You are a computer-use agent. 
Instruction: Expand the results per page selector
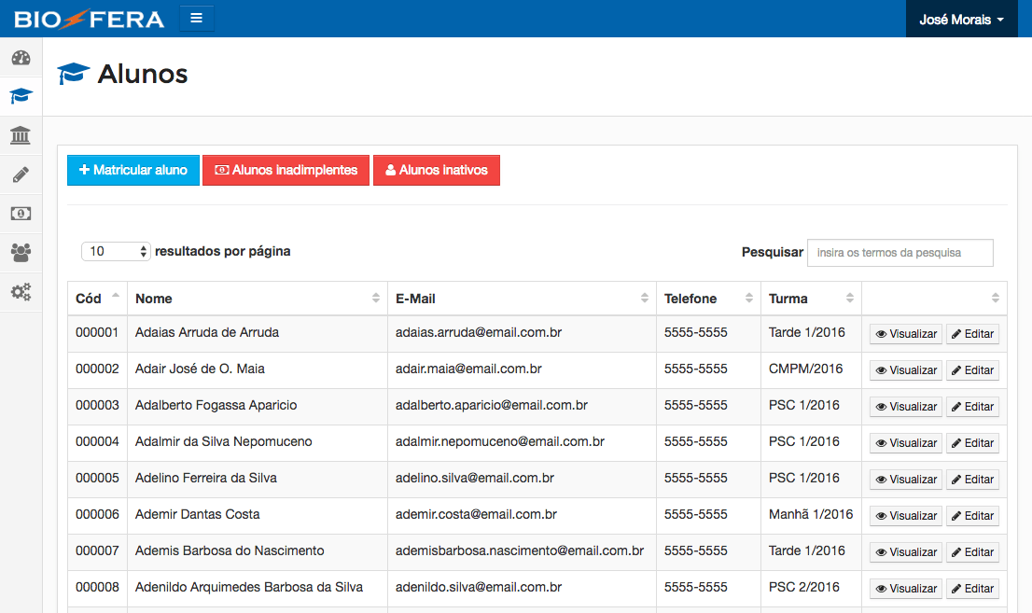point(116,252)
